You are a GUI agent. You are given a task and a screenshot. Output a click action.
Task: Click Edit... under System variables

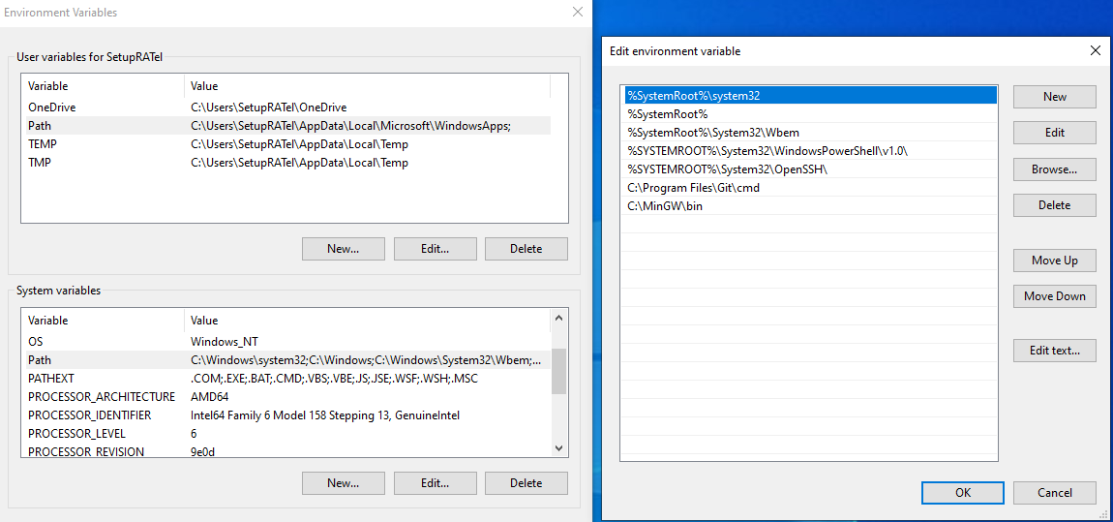435,483
